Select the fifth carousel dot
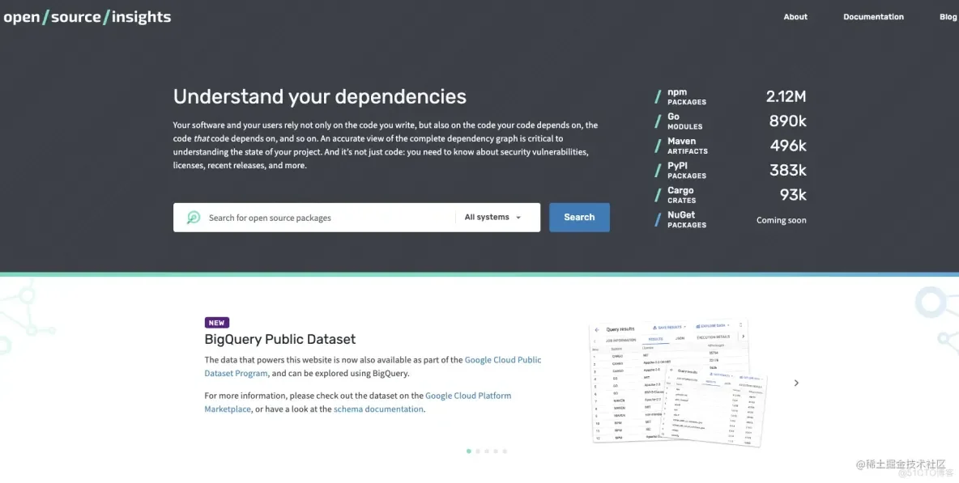This screenshot has width=959, height=483. pos(505,451)
